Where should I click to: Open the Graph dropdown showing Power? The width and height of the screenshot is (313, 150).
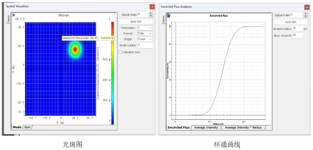point(145,39)
